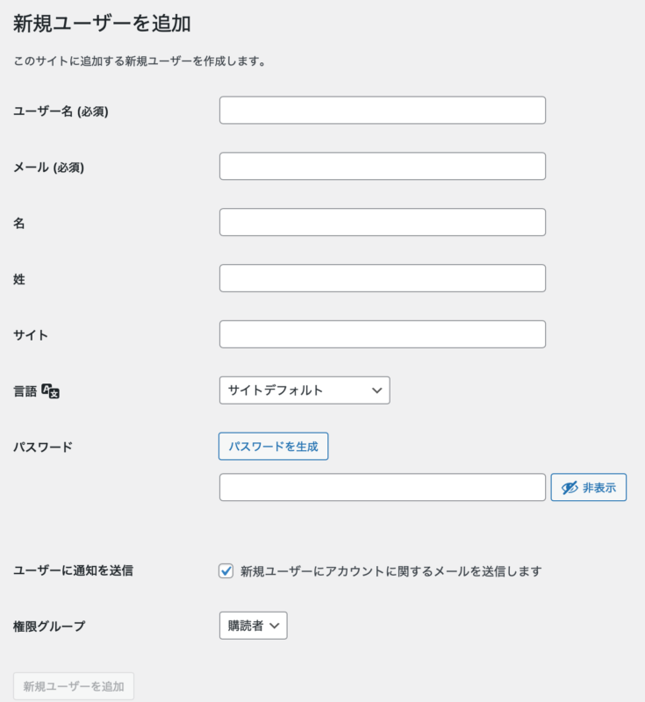Click into the サイト URL field

click(x=383, y=334)
